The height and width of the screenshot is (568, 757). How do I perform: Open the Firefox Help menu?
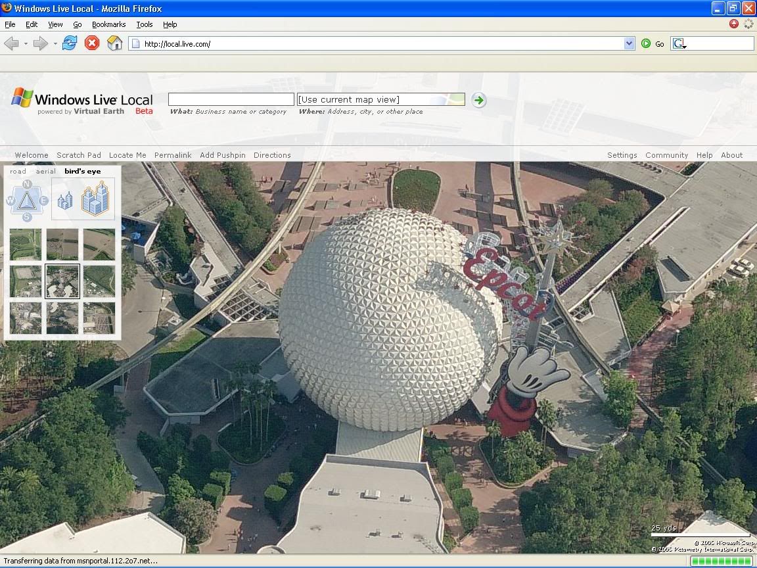(x=170, y=24)
